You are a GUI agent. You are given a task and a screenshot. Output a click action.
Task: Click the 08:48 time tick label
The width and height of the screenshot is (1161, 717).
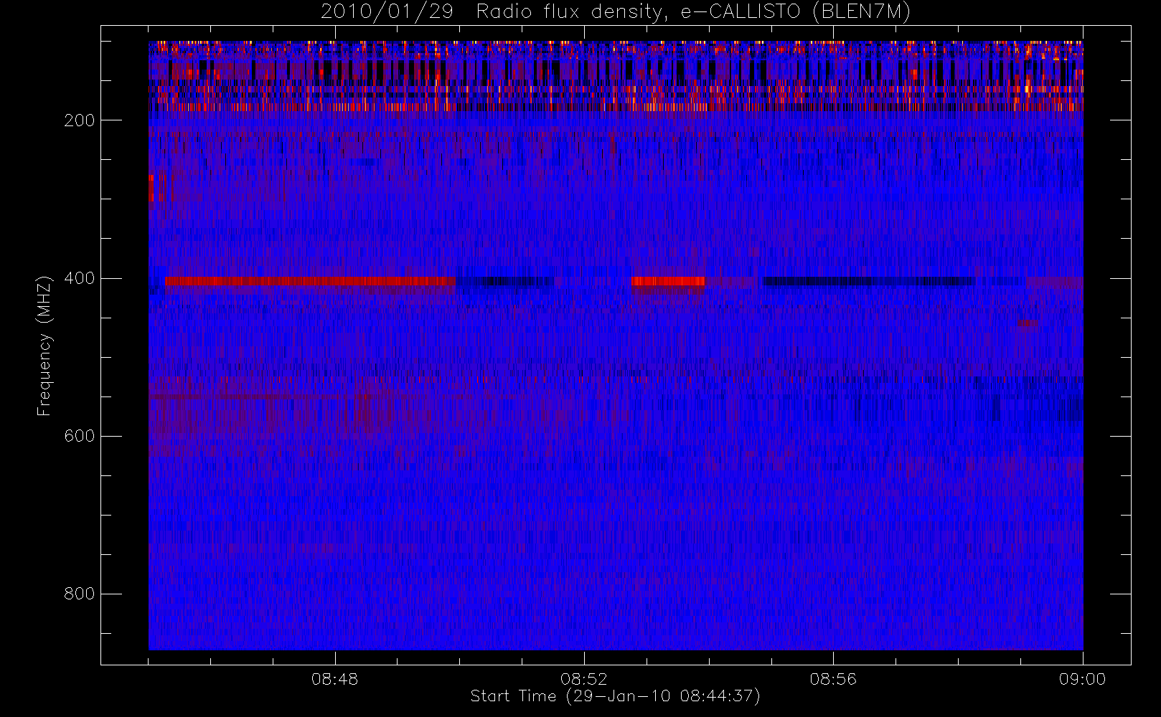pos(334,679)
